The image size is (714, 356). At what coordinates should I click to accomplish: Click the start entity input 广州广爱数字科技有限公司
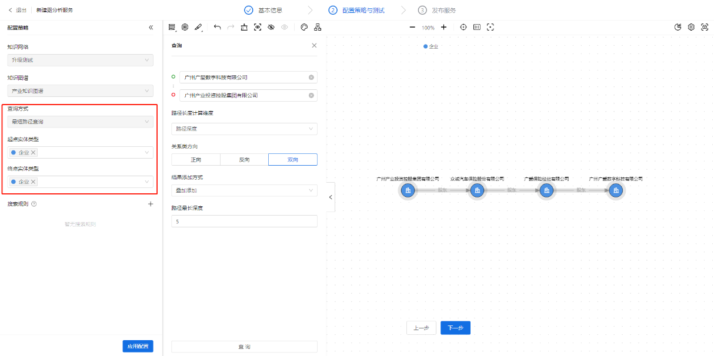click(x=248, y=78)
